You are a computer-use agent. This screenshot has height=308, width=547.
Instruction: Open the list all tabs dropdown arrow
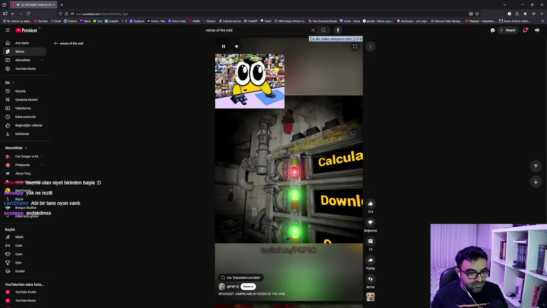pos(504,5)
